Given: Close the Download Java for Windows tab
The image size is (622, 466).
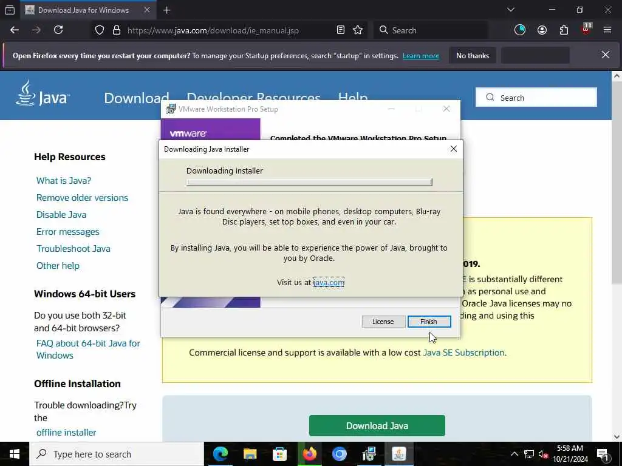Looking at the screenshot, I should (147, 10).
